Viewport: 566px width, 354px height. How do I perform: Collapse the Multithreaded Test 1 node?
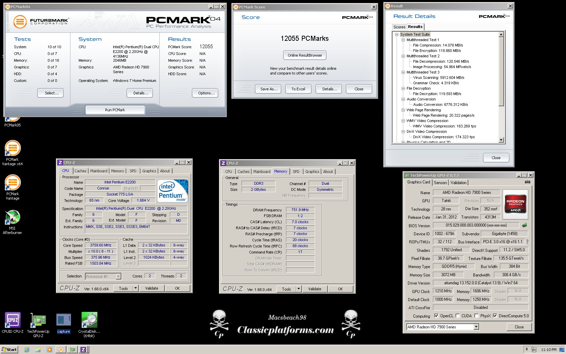point(403,40)
